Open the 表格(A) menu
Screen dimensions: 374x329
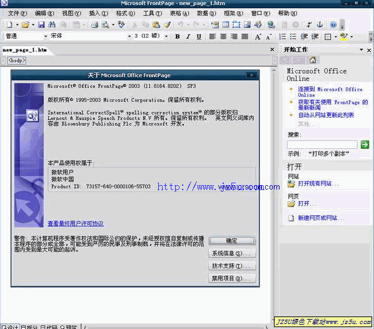pyautogui.click(x=179, y=13)
